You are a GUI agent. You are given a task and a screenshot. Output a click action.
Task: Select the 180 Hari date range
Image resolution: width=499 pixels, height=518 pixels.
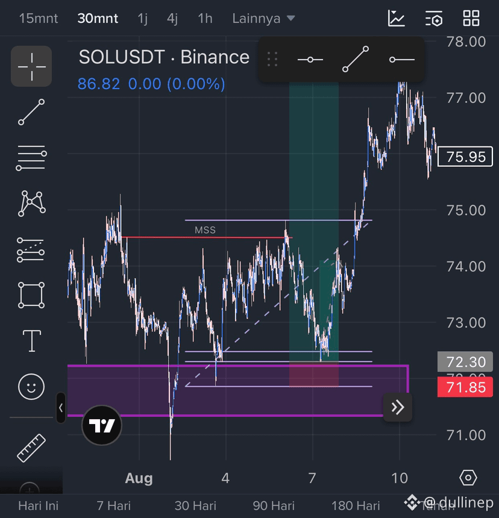pos(356,506)
